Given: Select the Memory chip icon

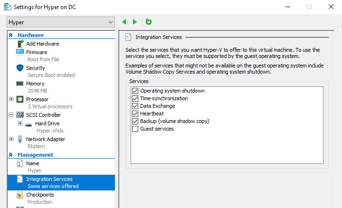Looking at the screenshot, I should (x=20, y=84).
